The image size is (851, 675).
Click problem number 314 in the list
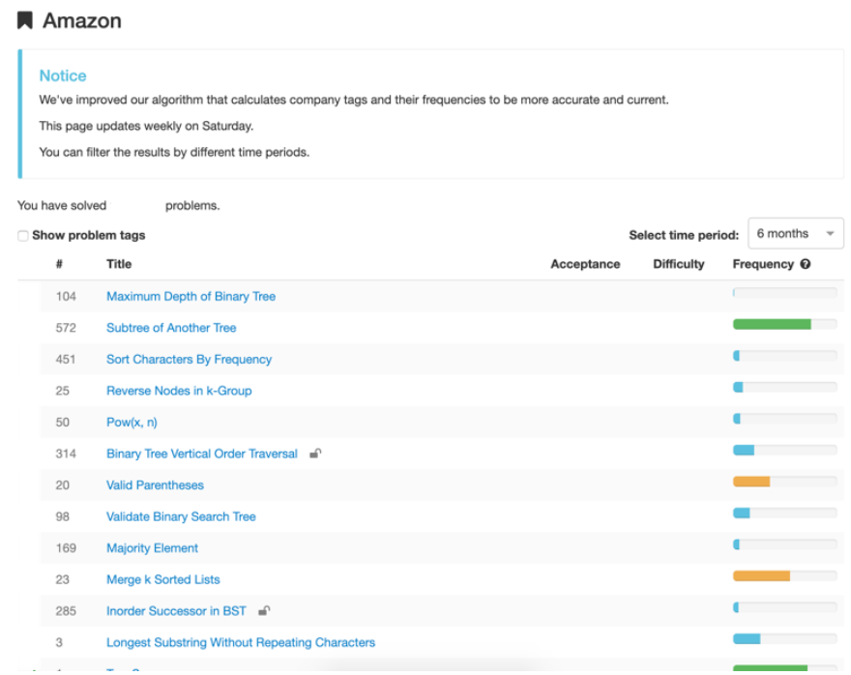(x=66, y=454)
